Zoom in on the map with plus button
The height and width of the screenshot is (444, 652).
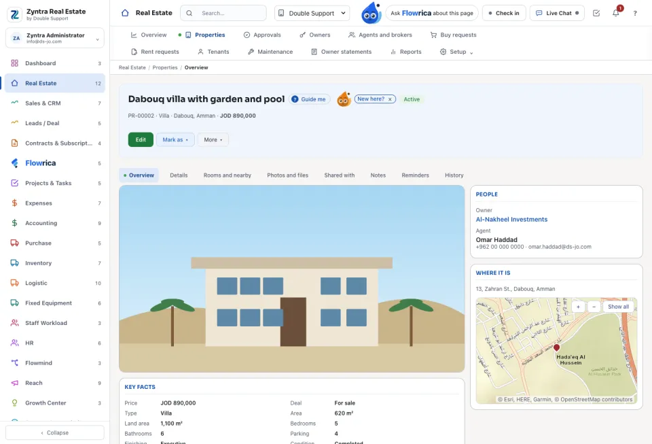click(x=578, y=307)
